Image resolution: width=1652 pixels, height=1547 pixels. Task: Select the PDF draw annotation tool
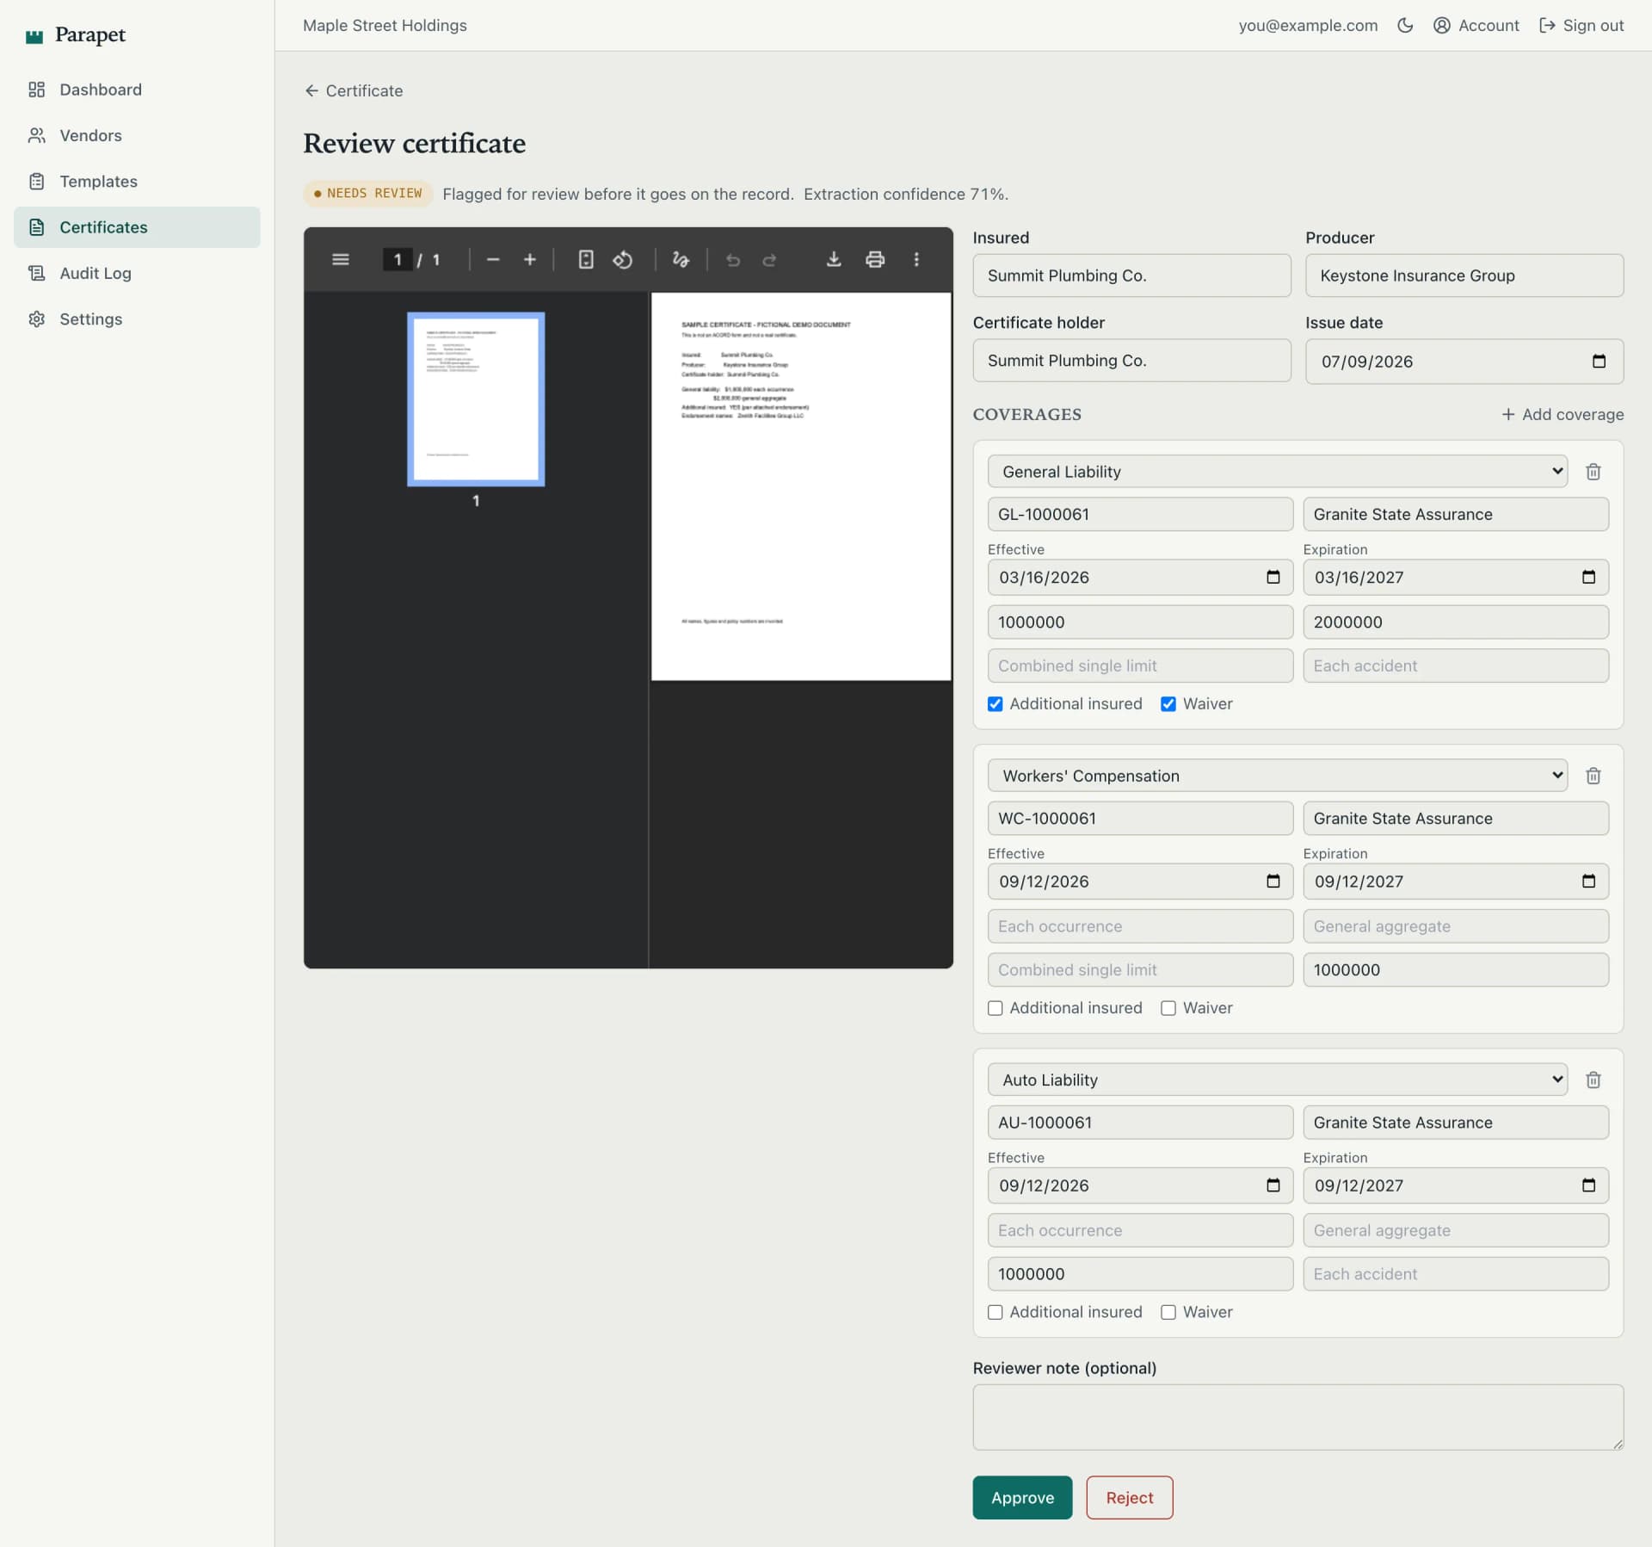tap(681, 259)
